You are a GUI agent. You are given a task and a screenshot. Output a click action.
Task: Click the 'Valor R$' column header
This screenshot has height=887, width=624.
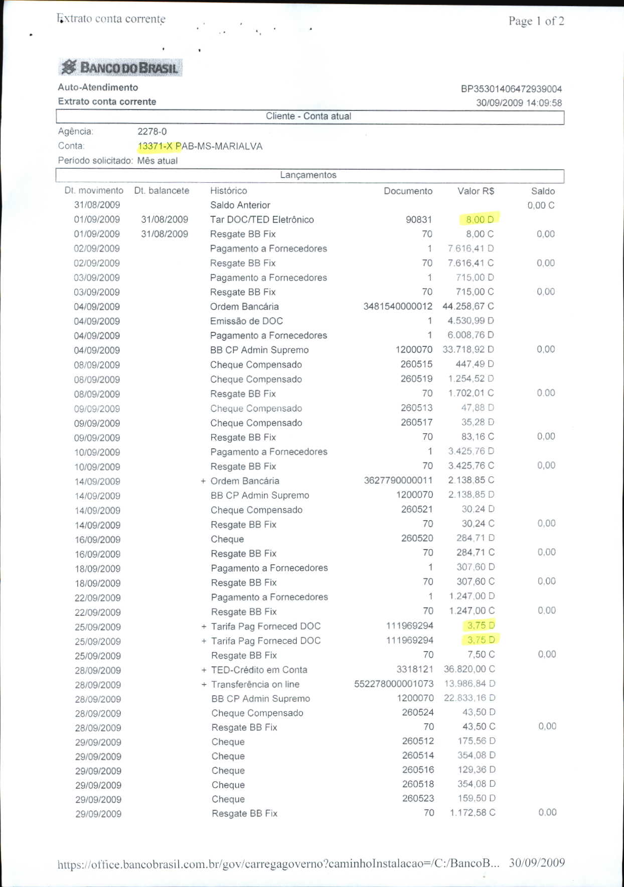click(x=476, y=191)
